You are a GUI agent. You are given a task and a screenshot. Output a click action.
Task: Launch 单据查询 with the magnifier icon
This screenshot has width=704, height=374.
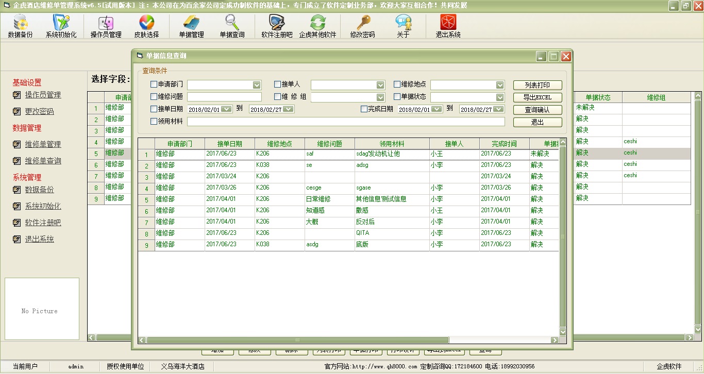pos(232,27)
